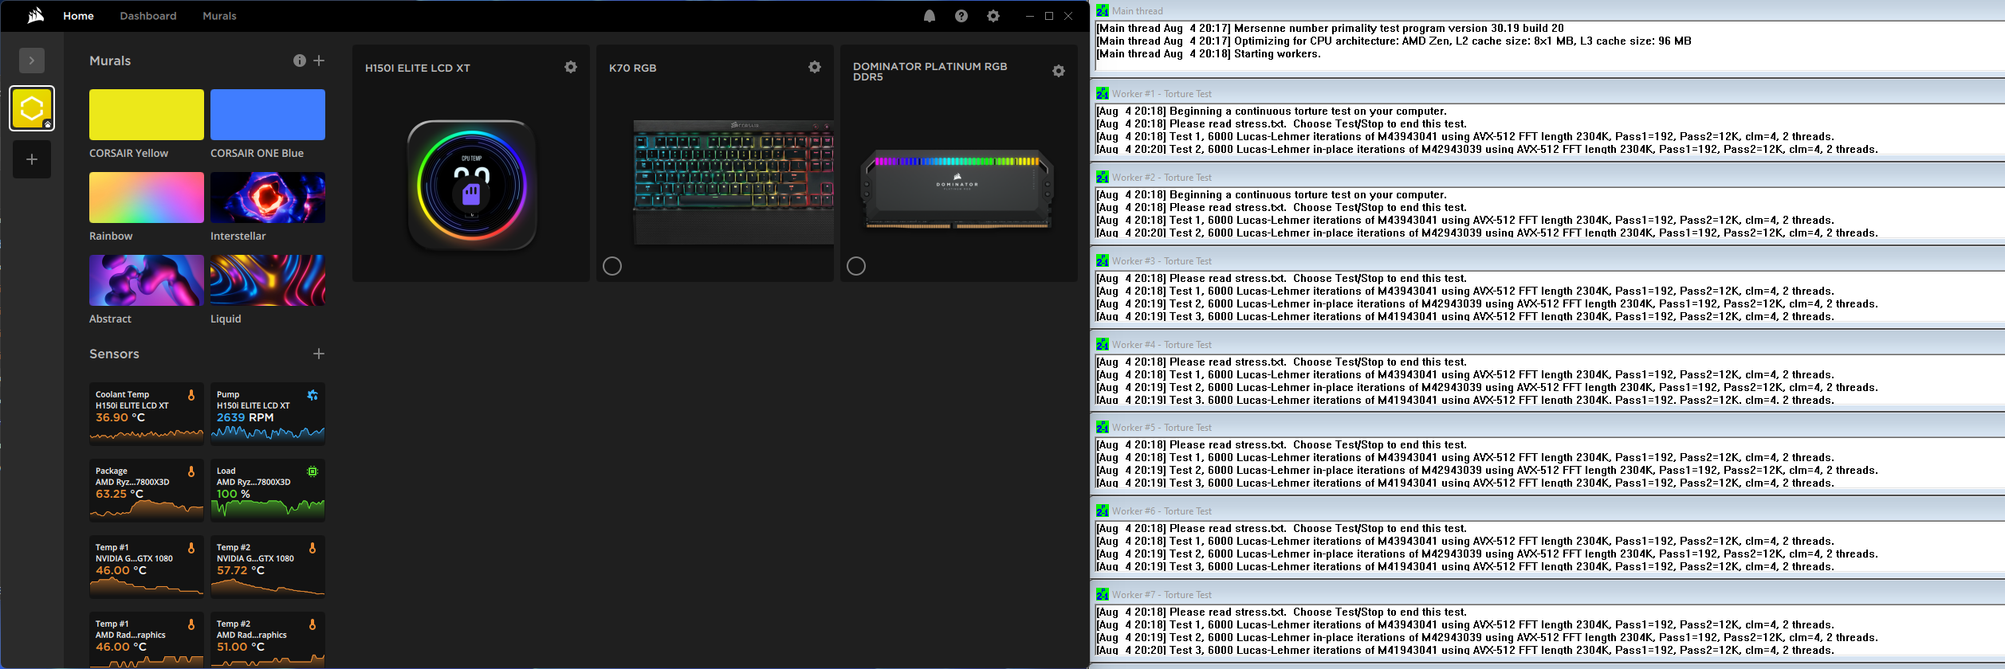The height and width of the screenshot is (669, 2005).
Task: Open the Pump RPM sensor card
Action: pyautogui.click(x=268, y=413)
